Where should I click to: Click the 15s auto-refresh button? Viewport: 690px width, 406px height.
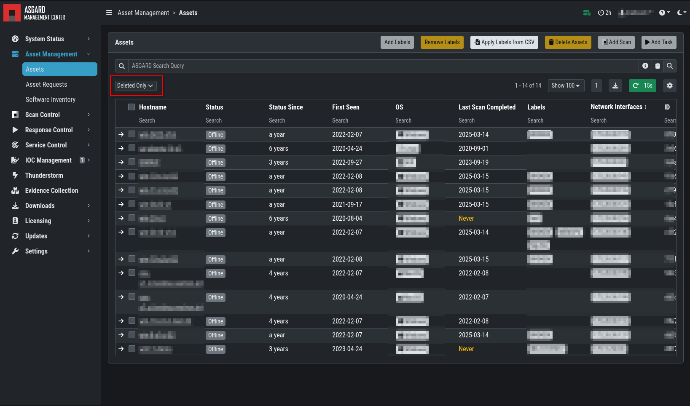[642, 85]
